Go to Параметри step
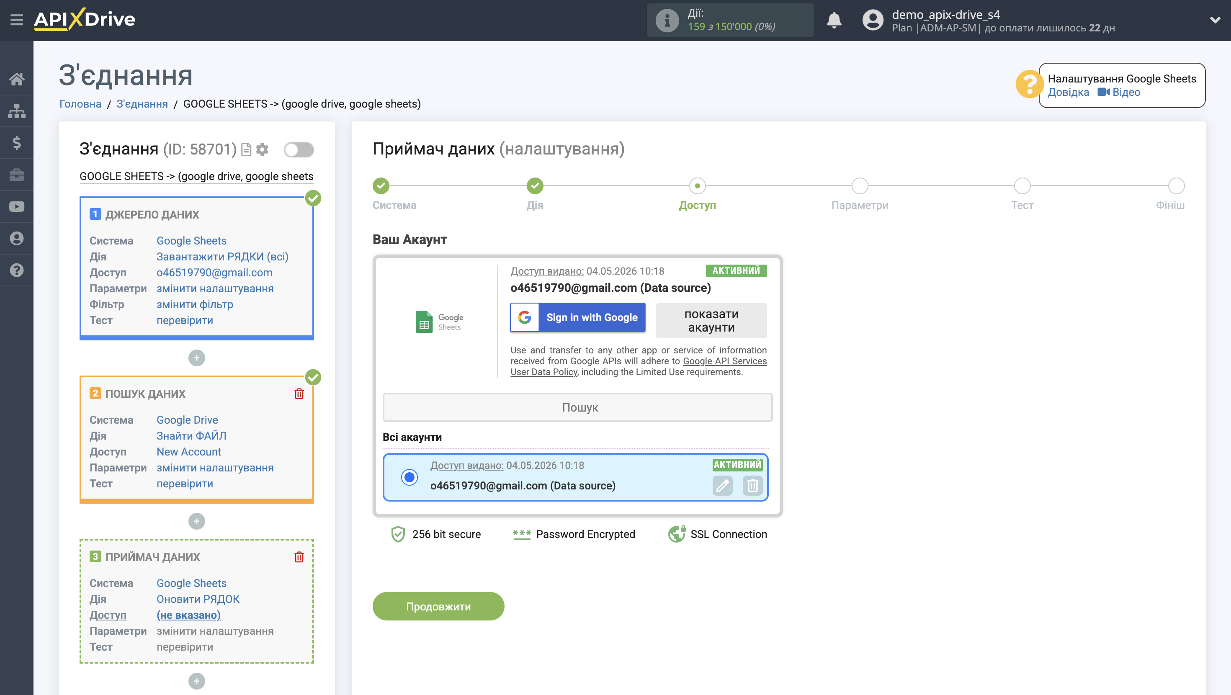Screen dimensions: 1231x695 point(860,185)
